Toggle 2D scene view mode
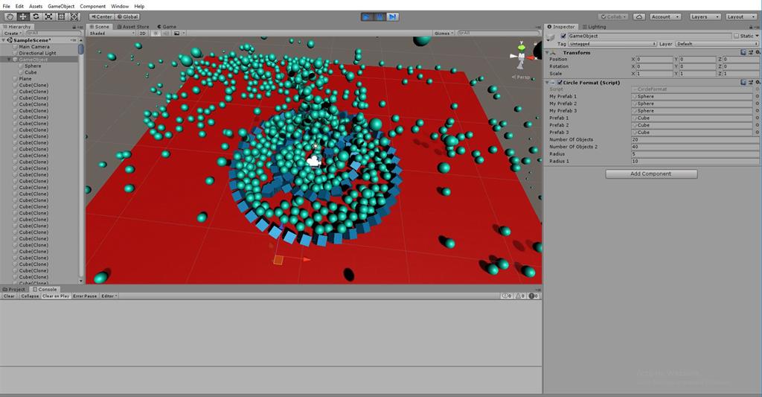Screen dimensions: 762x397 point(143,33)
